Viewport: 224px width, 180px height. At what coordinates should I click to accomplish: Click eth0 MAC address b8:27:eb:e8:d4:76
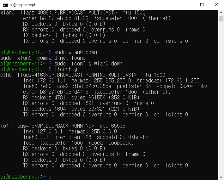click(64, 92)
